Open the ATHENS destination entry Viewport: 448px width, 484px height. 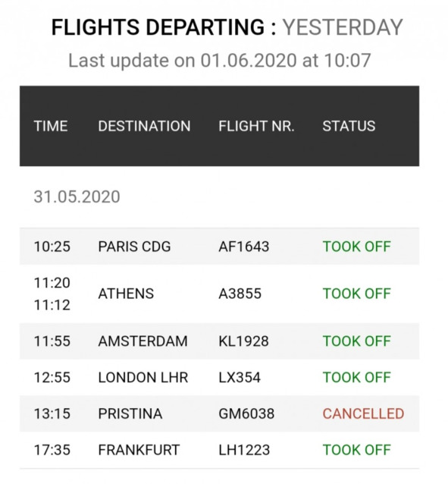point(126,294)
